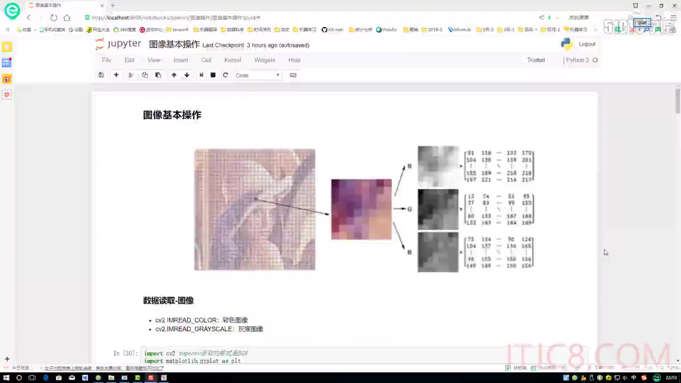Click the Python 3 kernel indicator
The height and width of the screenshot is (383, 681).
[x=582, y=60]
